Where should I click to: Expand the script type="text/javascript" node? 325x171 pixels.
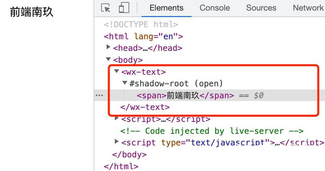coord(117,141)
